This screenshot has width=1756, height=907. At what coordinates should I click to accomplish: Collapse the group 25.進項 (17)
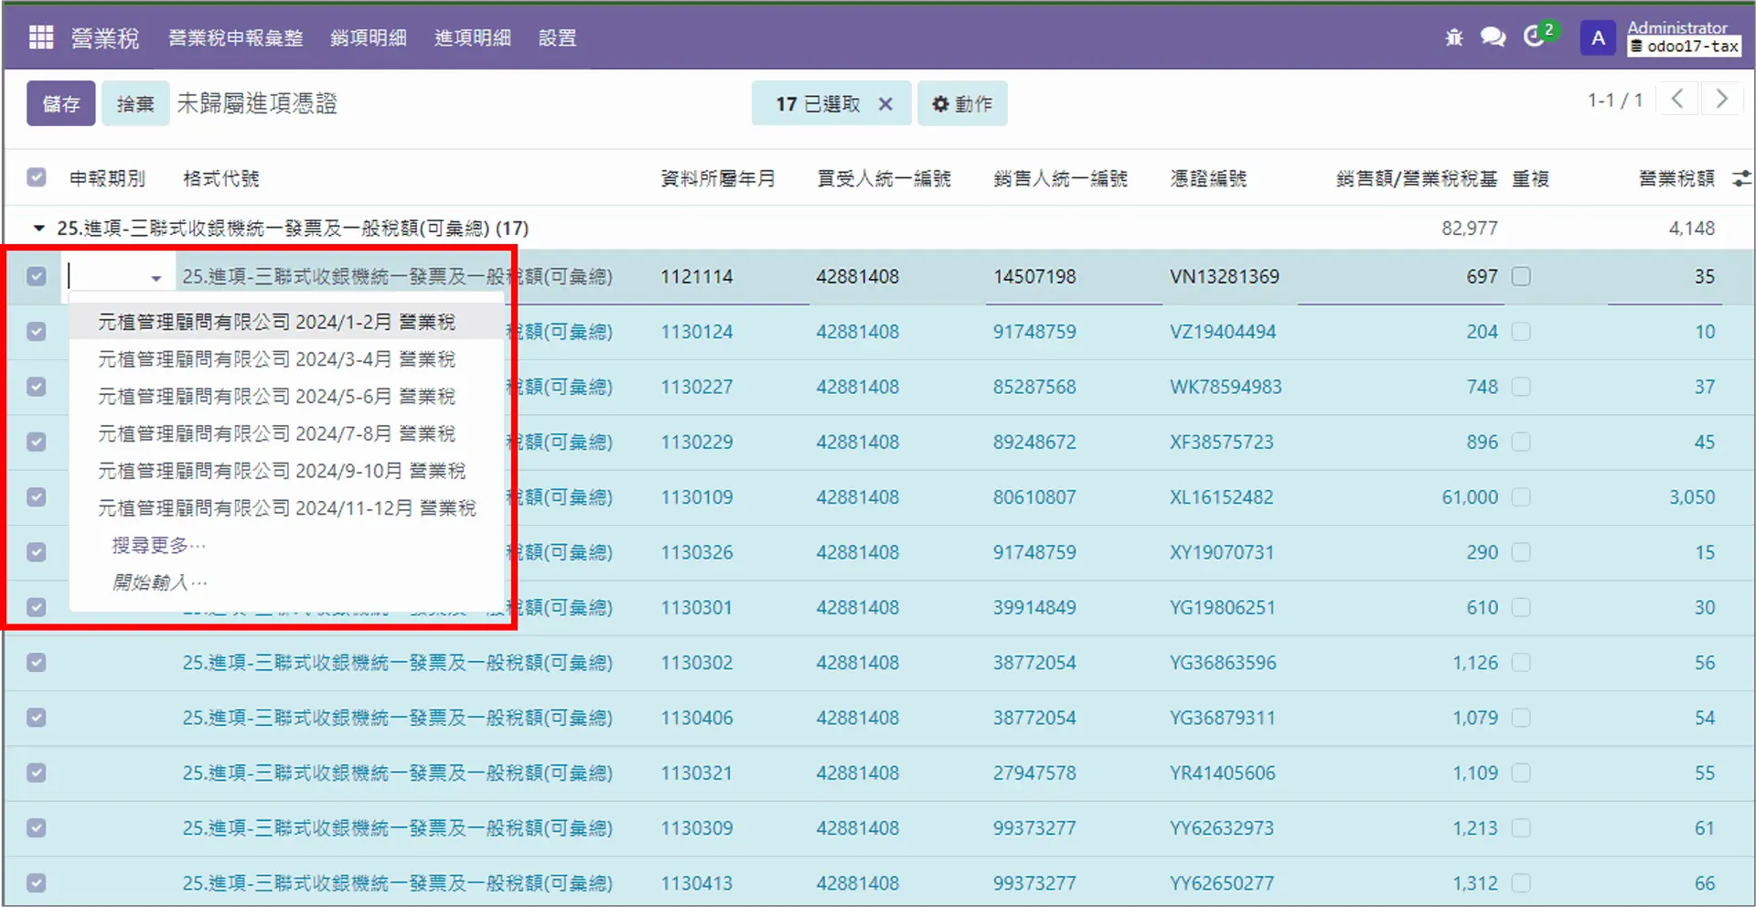pyautogui.click(x=38, y=228)
